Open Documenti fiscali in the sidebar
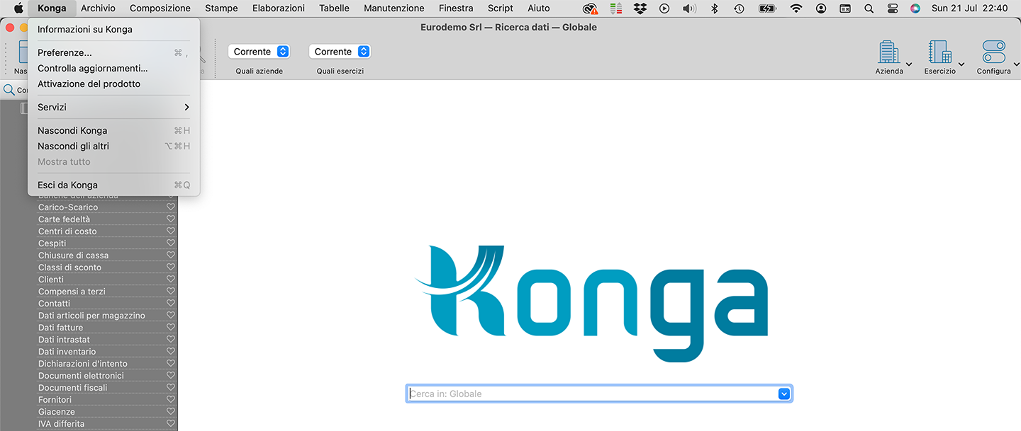1021x431 pixels. (73, 388)
